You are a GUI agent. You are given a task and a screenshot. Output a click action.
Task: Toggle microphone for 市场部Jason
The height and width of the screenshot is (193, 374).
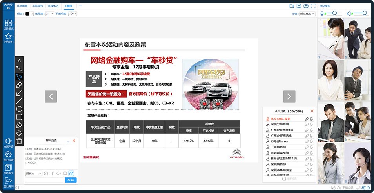pos(311,141)
